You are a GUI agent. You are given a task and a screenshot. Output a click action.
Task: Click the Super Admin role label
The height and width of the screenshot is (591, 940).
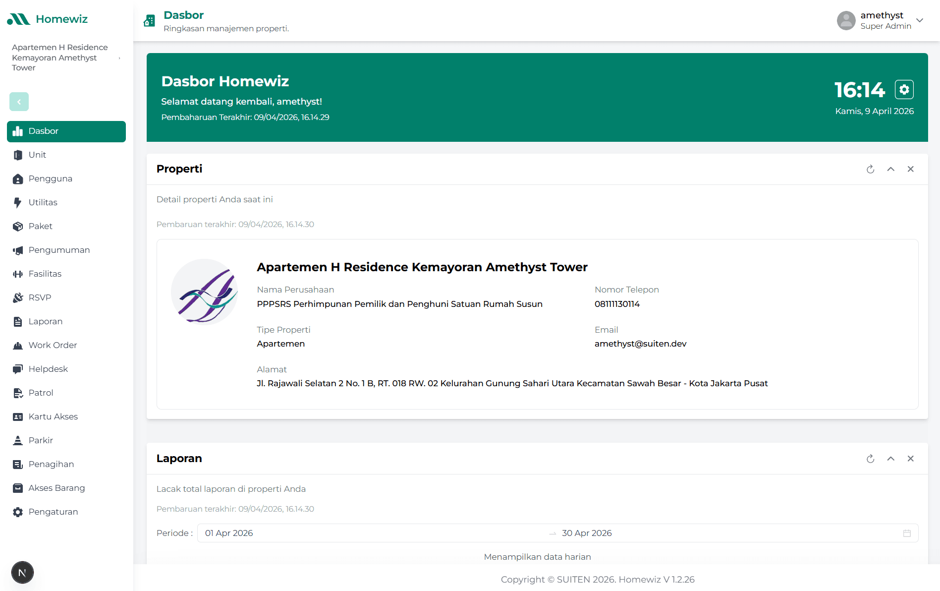[886, 26]
